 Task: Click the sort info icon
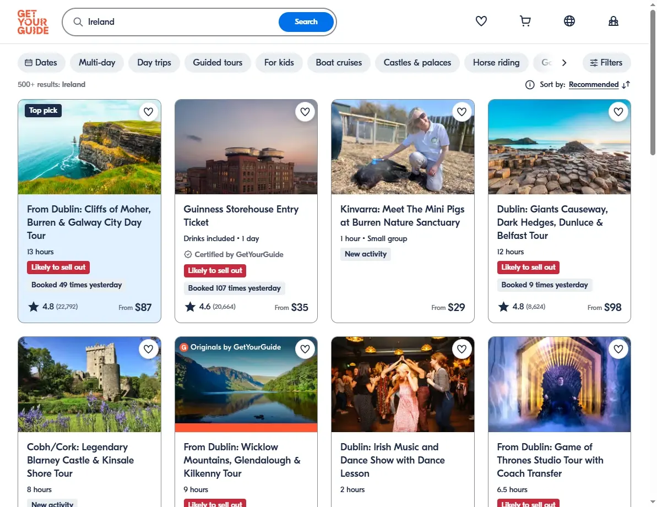coord(530,85)
